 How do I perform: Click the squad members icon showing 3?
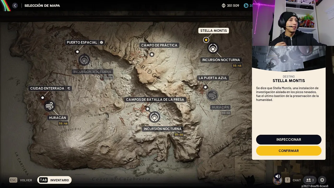point(310,180)
